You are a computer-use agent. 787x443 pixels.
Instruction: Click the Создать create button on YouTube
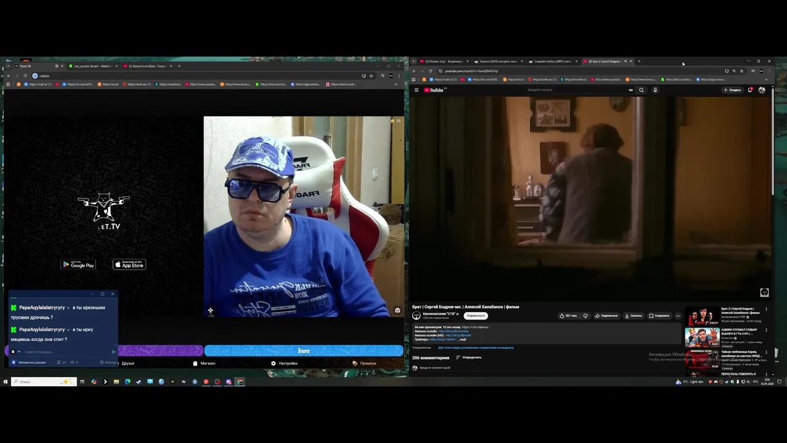(x=732, y=90)
